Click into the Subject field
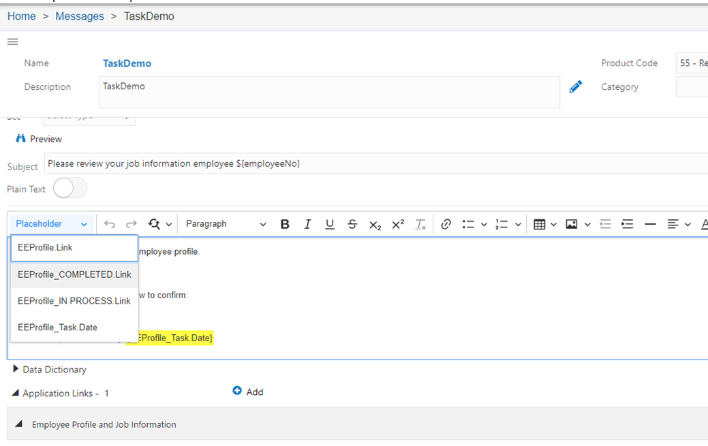 pyautogui.click(x=375, y=163)
